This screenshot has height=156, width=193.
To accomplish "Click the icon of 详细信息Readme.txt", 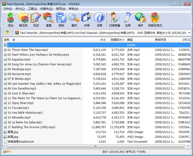I will point(5,142).
